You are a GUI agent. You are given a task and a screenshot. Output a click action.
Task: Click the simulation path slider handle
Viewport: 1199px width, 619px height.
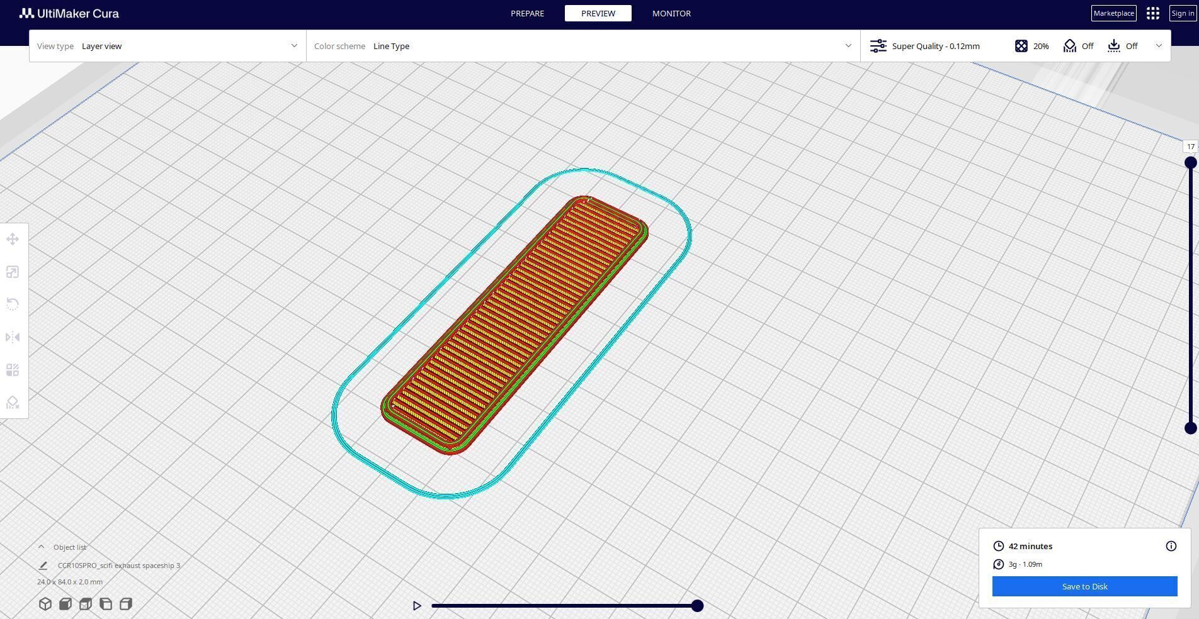[697, 606]
